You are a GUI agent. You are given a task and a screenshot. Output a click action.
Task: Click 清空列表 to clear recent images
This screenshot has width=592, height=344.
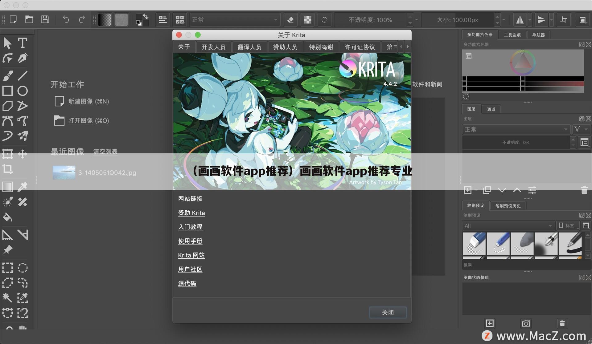tap(105, 152)
